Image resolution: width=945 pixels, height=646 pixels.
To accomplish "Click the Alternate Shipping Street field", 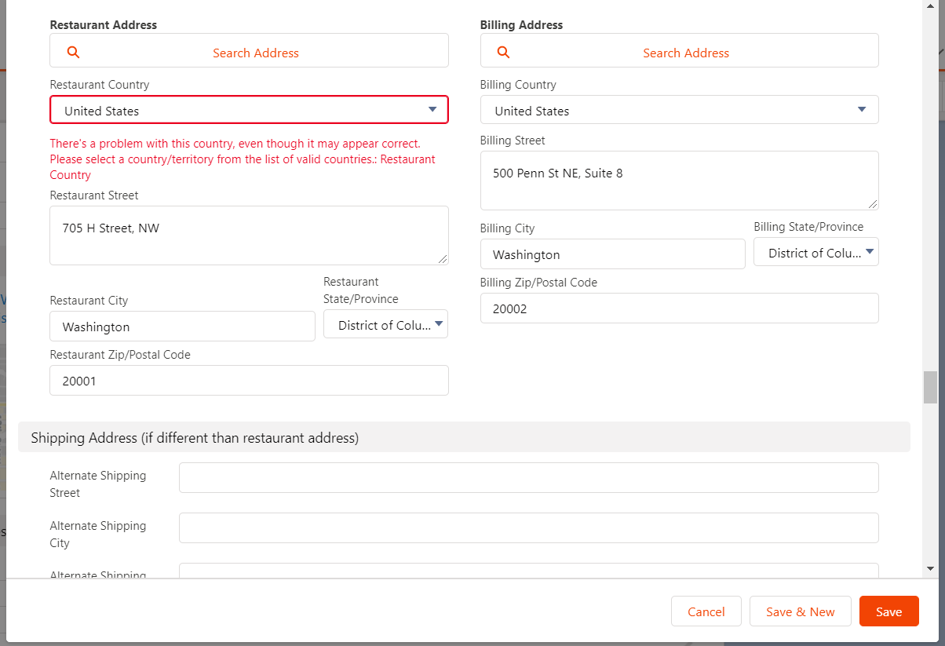I will tap(528, 478).
